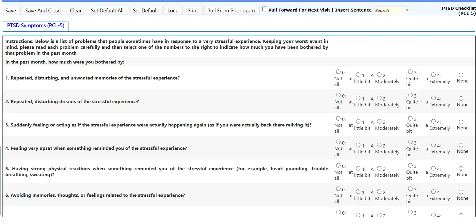The height and width of the screenshot is (224, 476).
Task: Select '1: A little bit' for question 5
Action: pyautogui.click(x=358, y=168)
